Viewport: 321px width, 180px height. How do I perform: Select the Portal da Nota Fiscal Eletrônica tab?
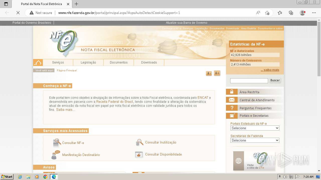click(41, 4)
